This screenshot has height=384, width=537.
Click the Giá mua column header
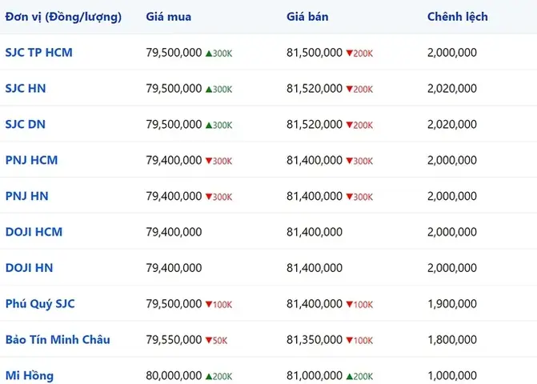(x=169, y=17)
